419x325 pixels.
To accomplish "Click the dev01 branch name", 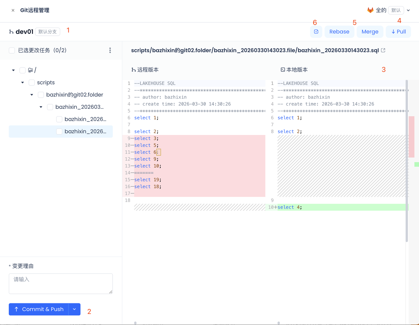I will (25, 32).
